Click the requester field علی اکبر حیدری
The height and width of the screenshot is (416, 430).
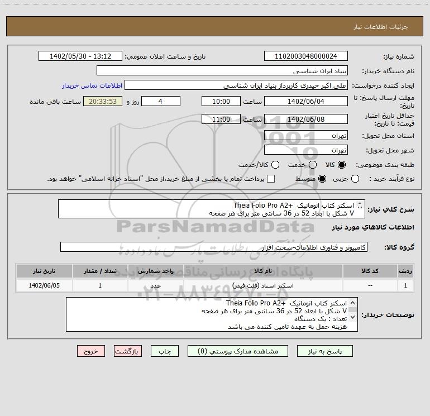pyautogui.click(x=236, y=85)
